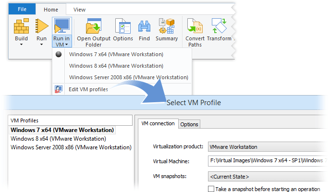The height and width of the screenshot is (192, 330).
Task: Click the VM snapshots label
Action: (x=170, y=176)
